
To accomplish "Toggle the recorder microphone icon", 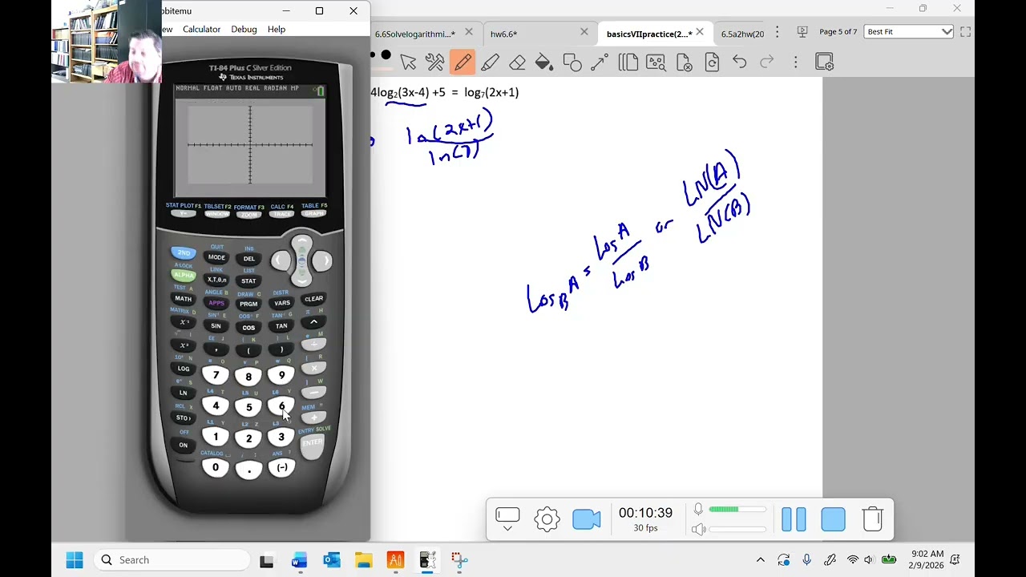I will 698,509.
